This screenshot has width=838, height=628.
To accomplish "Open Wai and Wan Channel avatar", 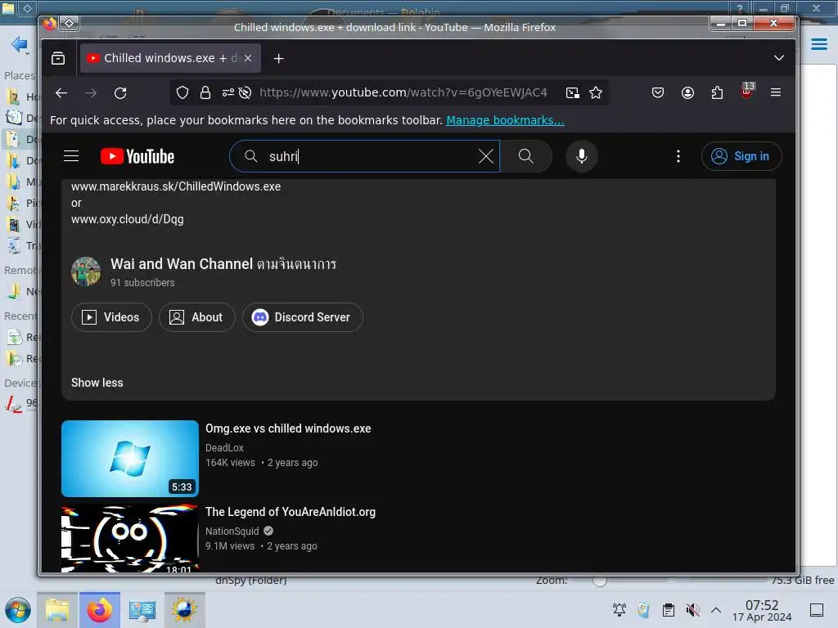I will click(x=86, y=271).
